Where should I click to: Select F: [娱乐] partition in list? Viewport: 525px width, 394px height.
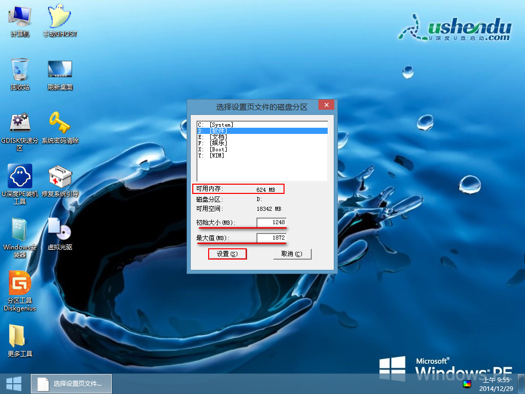pos(262,143)
